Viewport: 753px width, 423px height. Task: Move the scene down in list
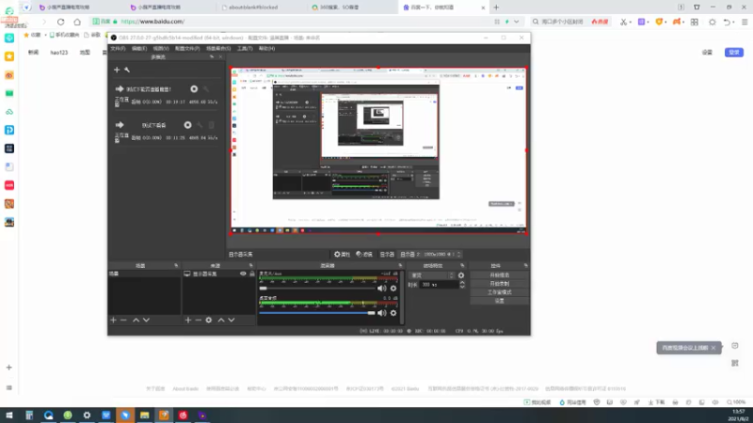coord(146,320)
